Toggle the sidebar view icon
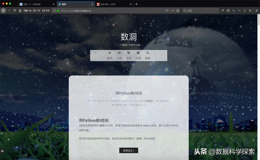This screenshot has width=260, height=160. 228,11
